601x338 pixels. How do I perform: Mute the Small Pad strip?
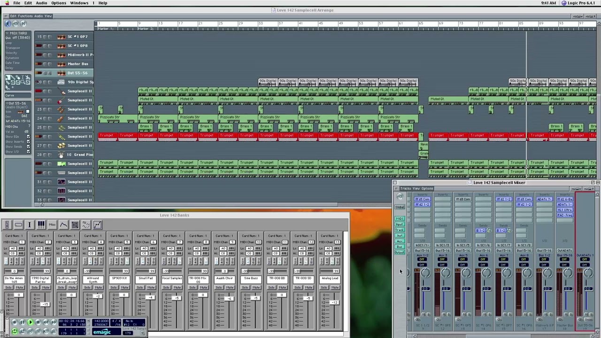pyautogui.click(x=151, y=287)
